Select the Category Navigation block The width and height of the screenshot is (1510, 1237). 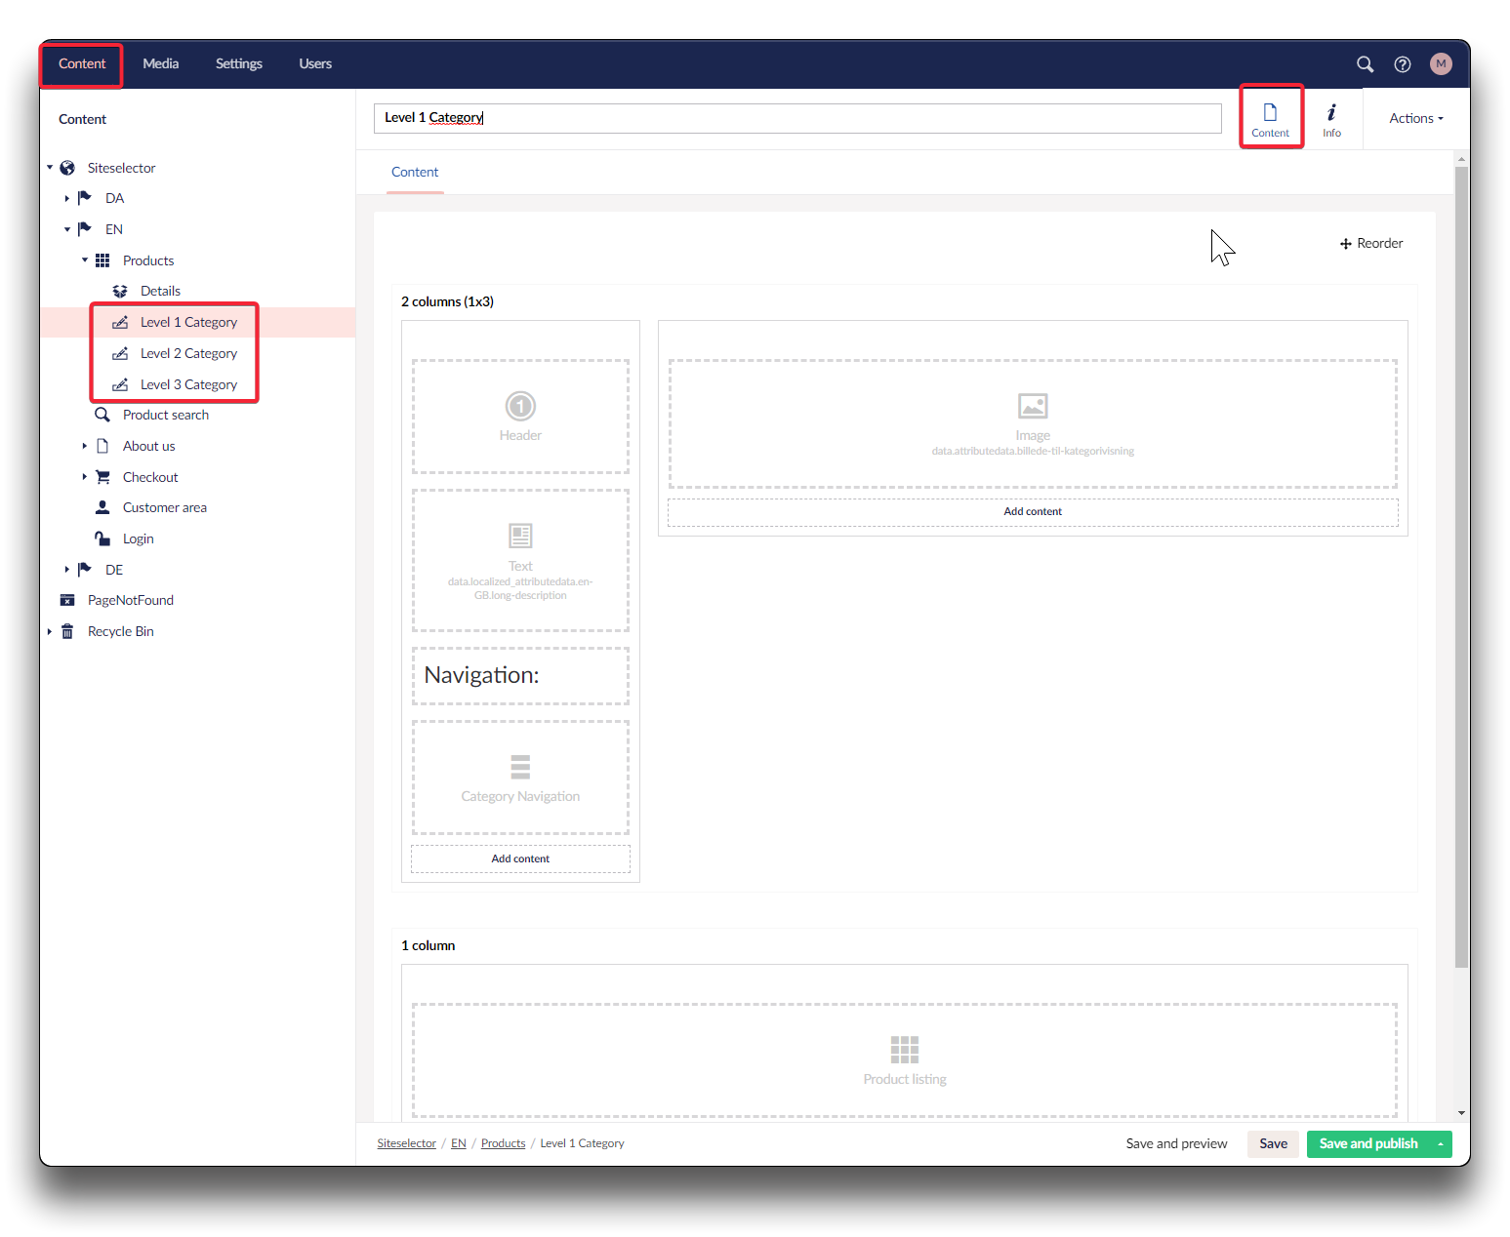click(520, 778)
